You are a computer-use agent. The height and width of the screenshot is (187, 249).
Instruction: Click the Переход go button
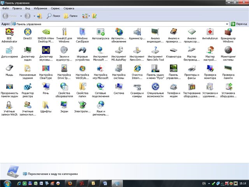pos(239,24)
